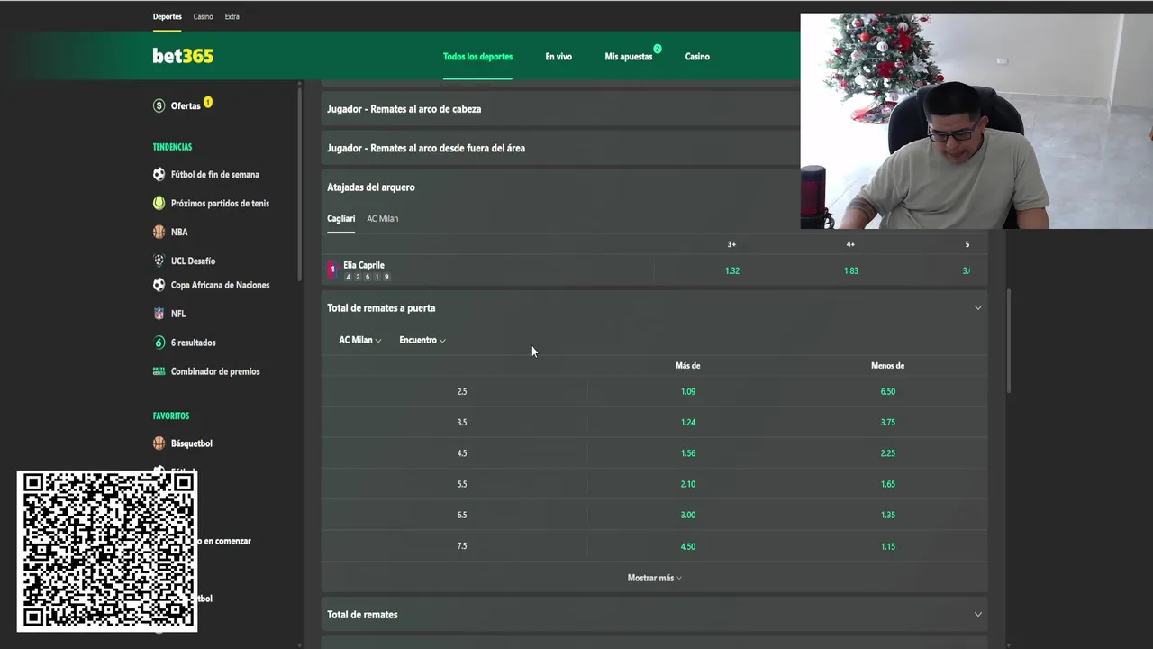Open Casino in main navigation
1153x649 pixels.
tap(697, 57)
